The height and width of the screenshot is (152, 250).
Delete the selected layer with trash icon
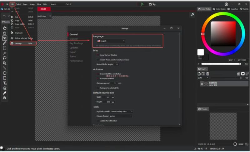(207, 74)
